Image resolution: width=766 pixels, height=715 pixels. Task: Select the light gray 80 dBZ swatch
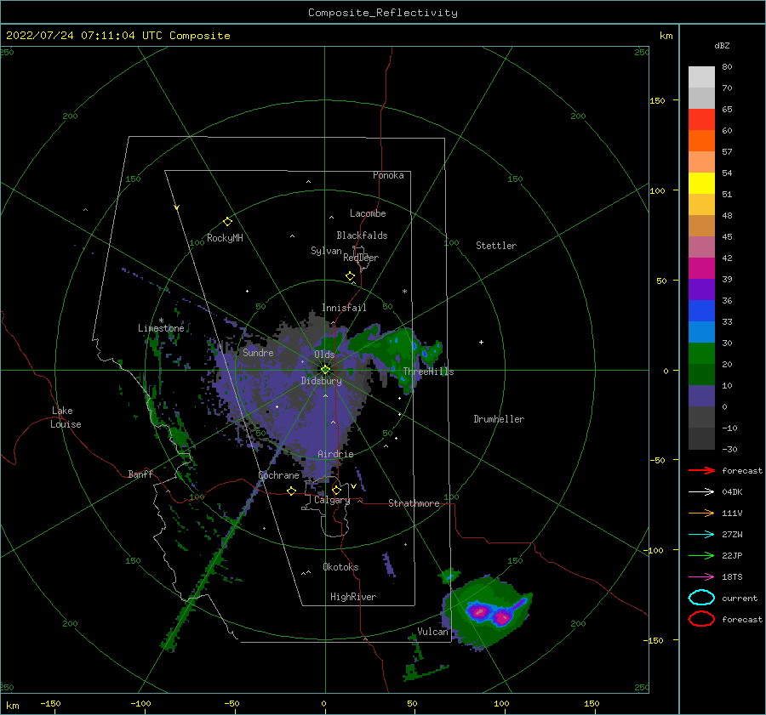[x=701, y=77]
